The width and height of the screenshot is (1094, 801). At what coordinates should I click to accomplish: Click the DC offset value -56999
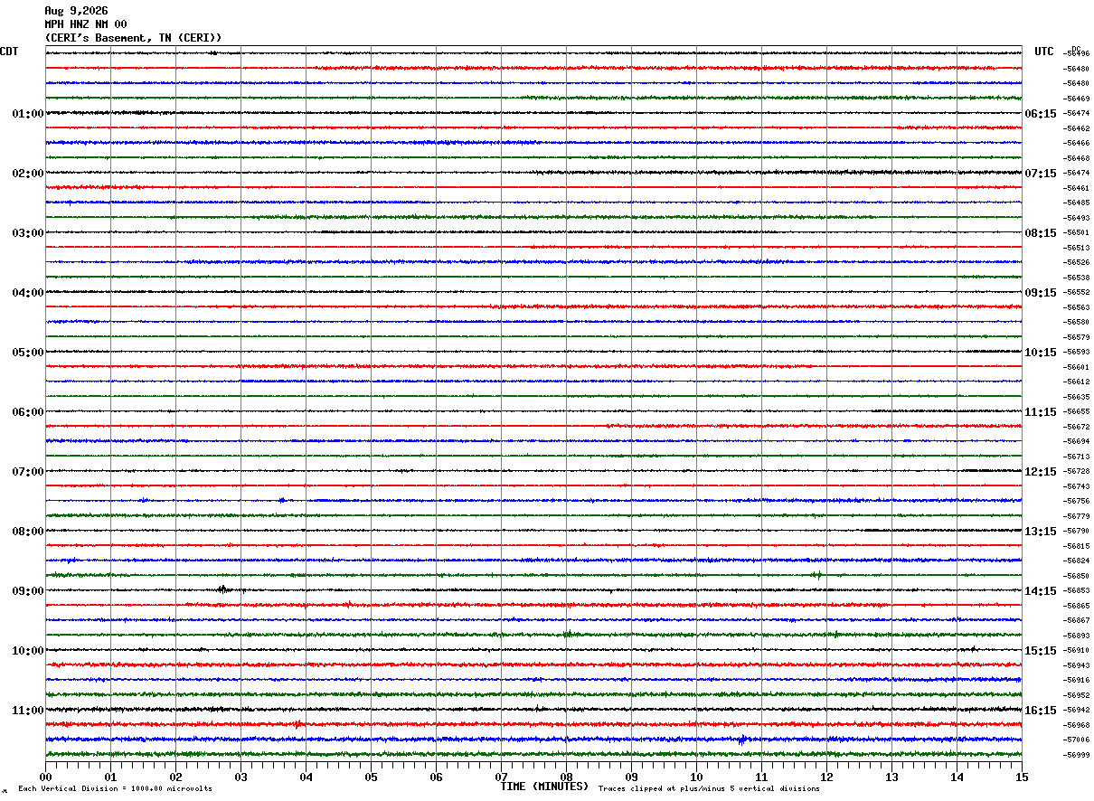pyautogui.click(x=1077, y=755)
